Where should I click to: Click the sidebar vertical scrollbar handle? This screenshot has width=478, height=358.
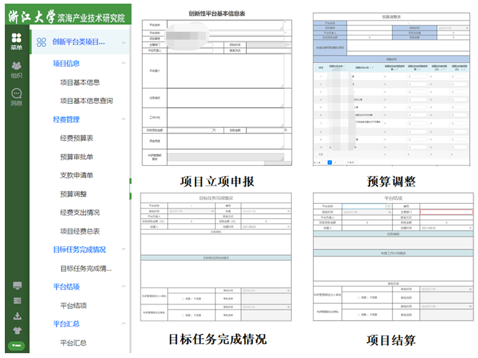tap(130, 188)
